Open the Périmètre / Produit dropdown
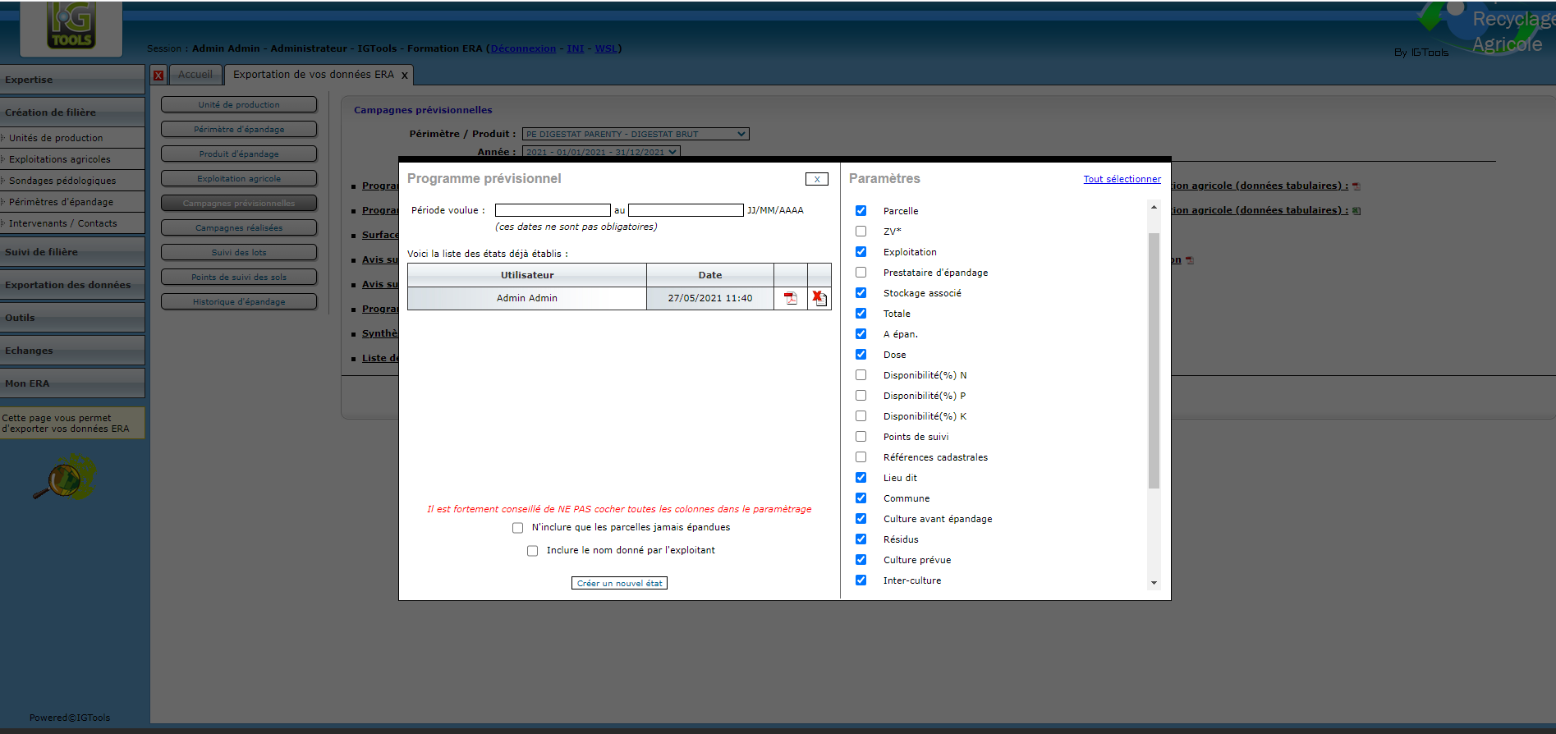Viewport: 1556px width, 734px height. 636,134
